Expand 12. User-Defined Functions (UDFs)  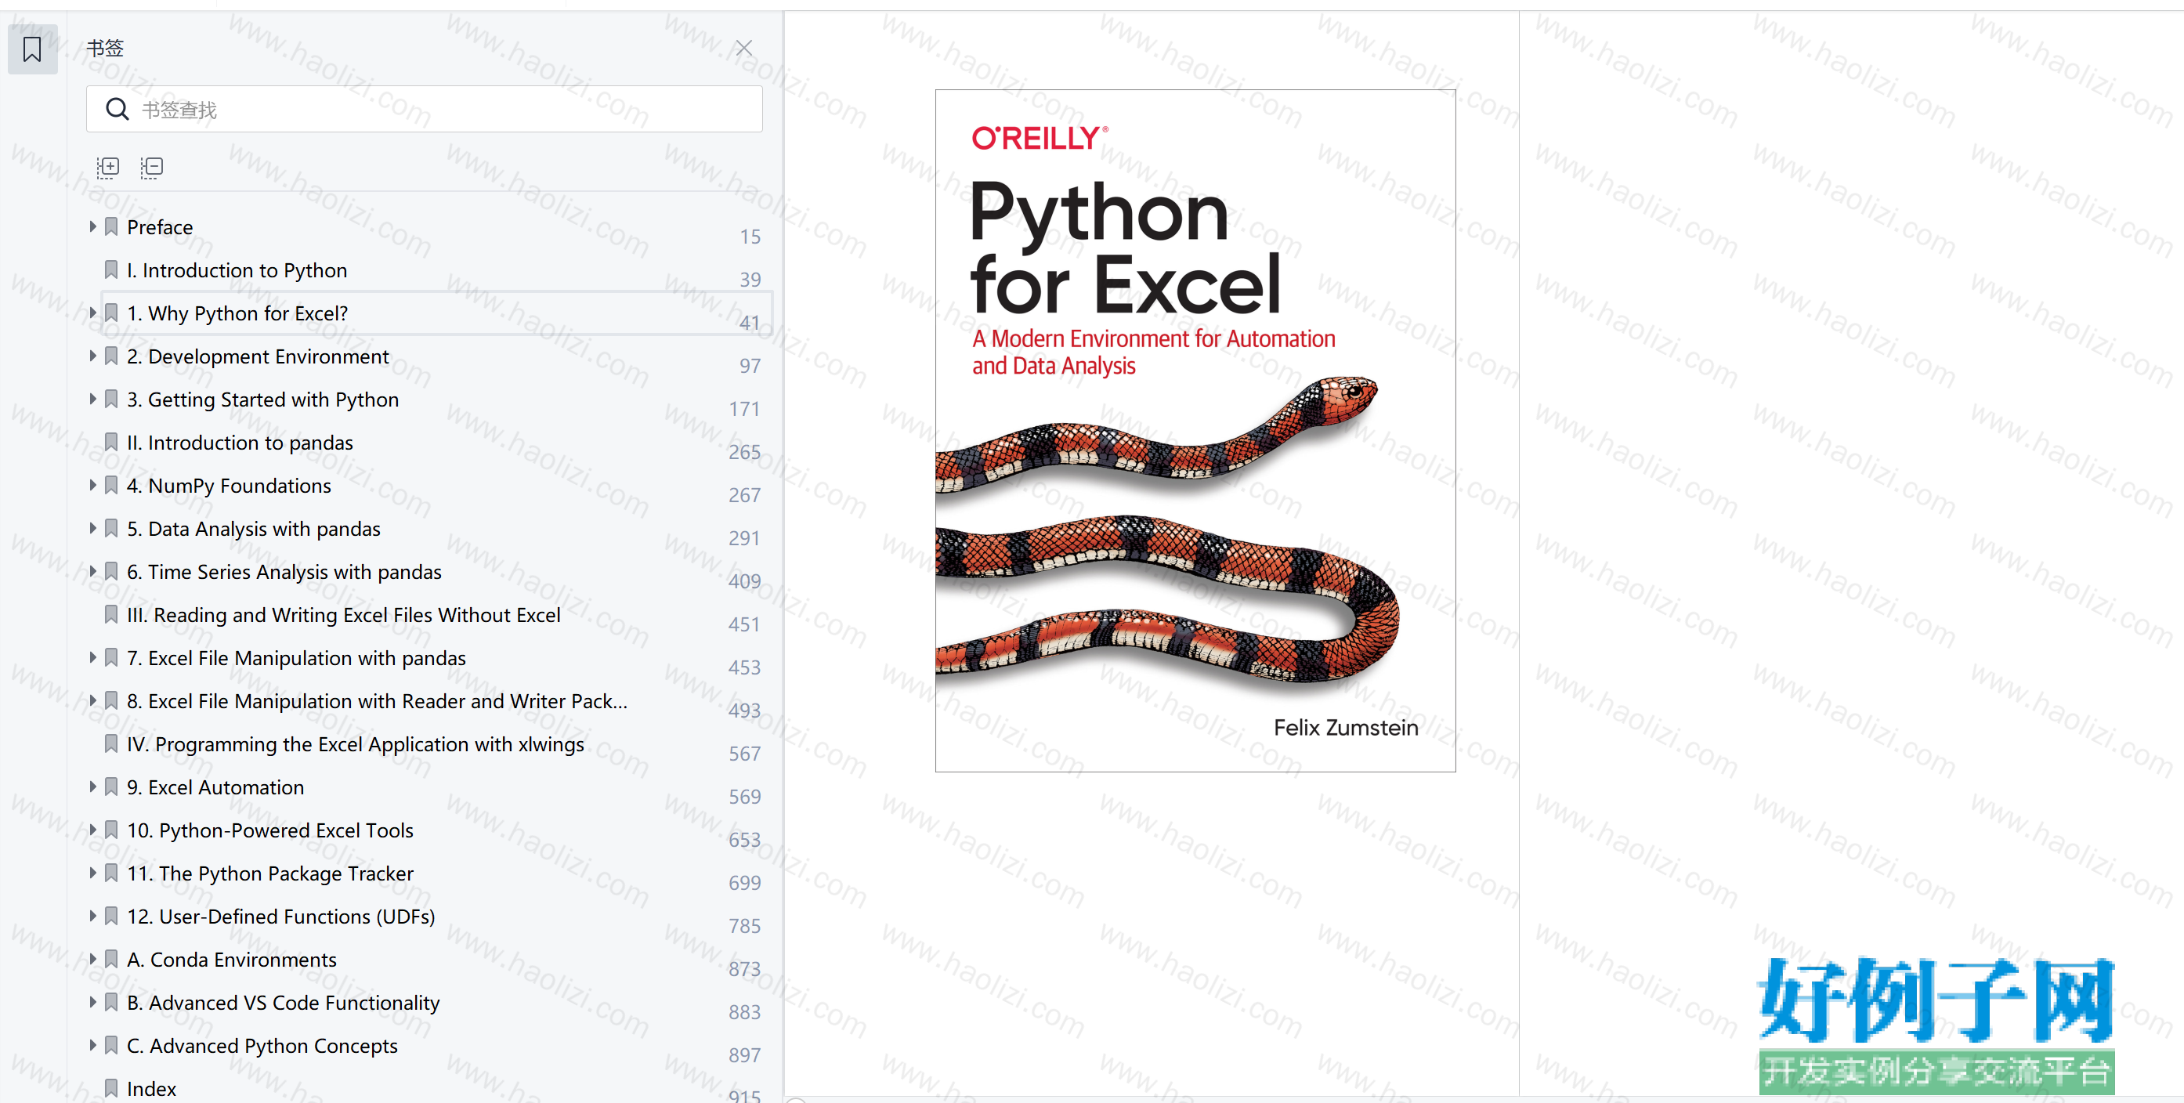(x=92, y=917)
